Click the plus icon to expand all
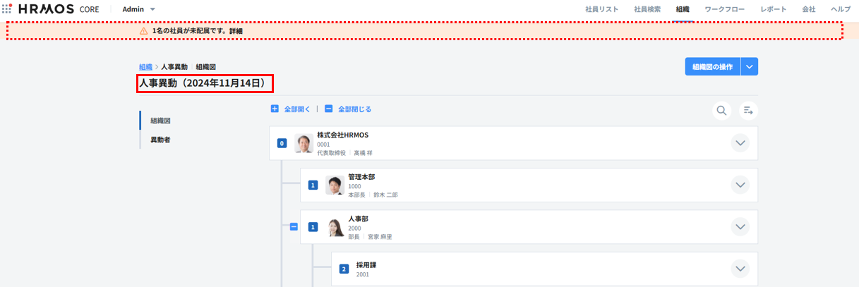 point(275,109)
